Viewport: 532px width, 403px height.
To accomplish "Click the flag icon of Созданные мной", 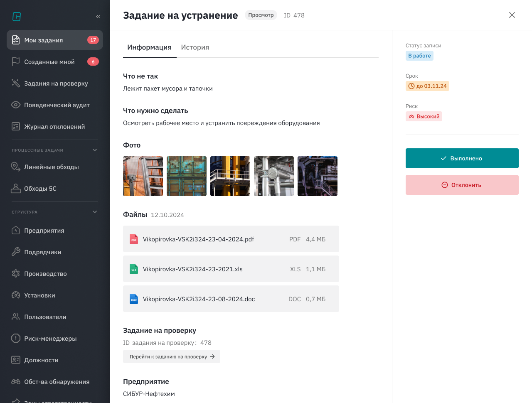I will click(x=16, y=61).
